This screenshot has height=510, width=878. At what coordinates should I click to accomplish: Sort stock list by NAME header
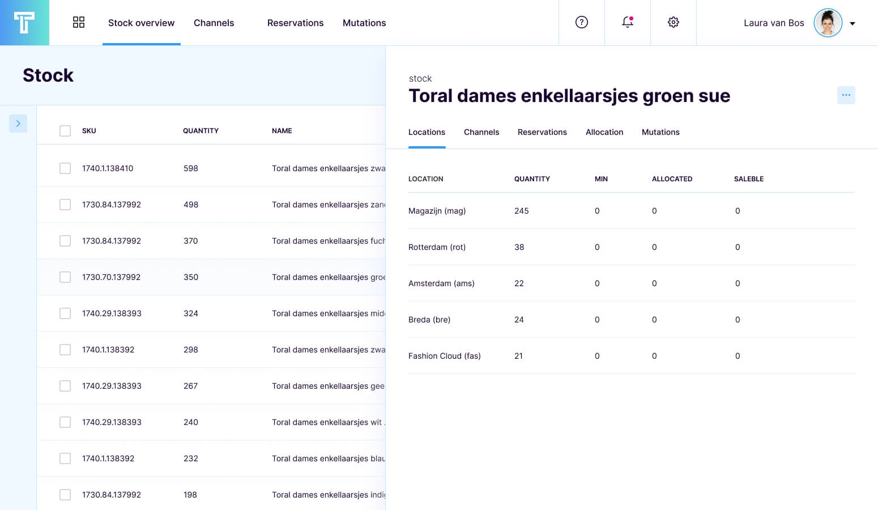coord(282,131)
